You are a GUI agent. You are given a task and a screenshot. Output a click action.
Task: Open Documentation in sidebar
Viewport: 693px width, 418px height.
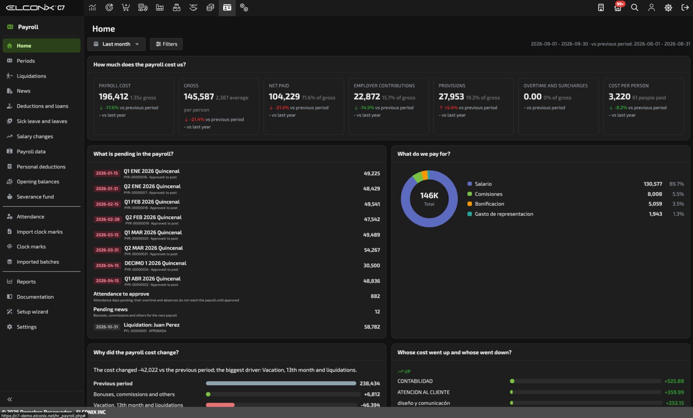point(42,297)
